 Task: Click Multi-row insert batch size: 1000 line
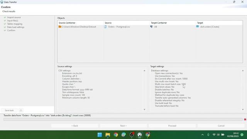coord(170,84)
